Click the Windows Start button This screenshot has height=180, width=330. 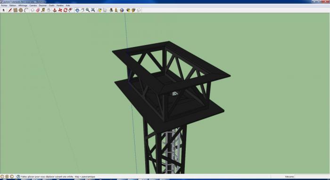[x=4, y=180]
